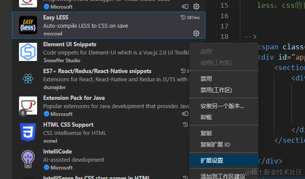This screenshot has width=305, height=179.
Task: Click the 'CSS Intellisense for HTML' description
Action: tap(75, 133)
